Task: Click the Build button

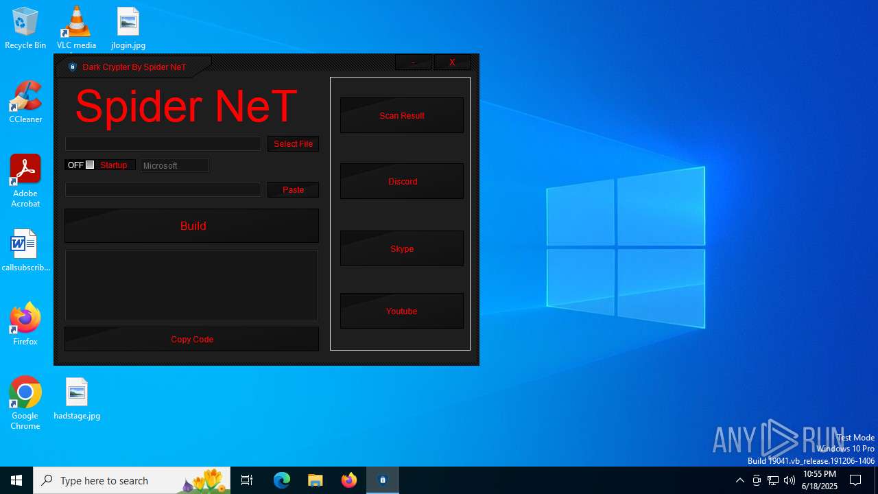Action: (192, 226)
